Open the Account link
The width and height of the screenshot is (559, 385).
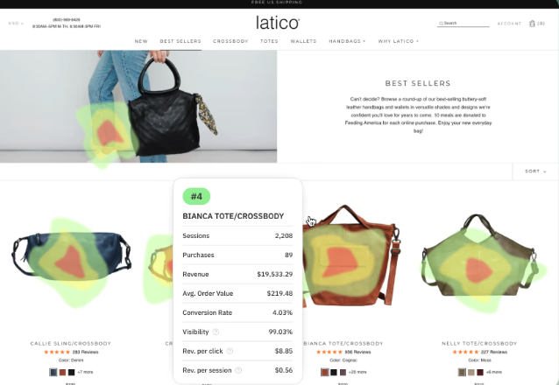pyautogui.click(x=509, y=24)
